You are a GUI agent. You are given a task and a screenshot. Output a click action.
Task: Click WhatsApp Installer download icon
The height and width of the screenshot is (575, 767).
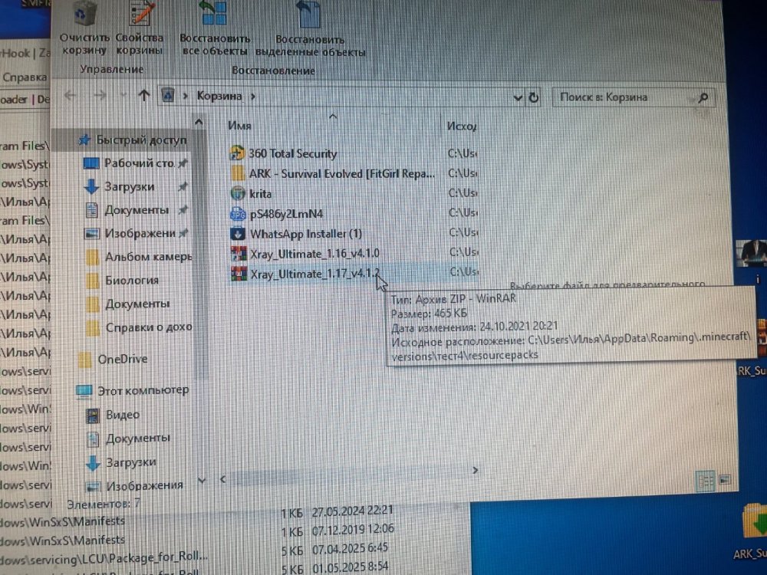click(238, 233)
